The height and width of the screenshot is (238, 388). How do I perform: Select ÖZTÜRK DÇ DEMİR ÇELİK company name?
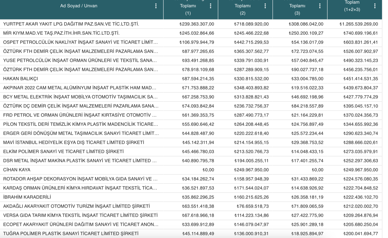pos(80,106)
